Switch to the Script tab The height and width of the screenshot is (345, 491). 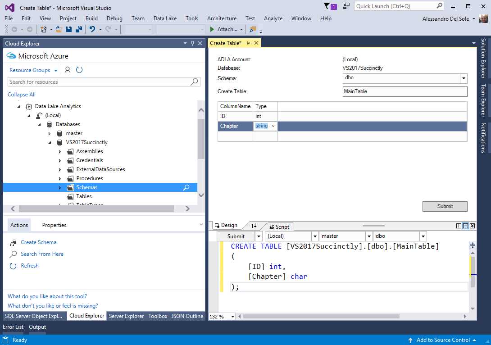[x=282, y=227]
